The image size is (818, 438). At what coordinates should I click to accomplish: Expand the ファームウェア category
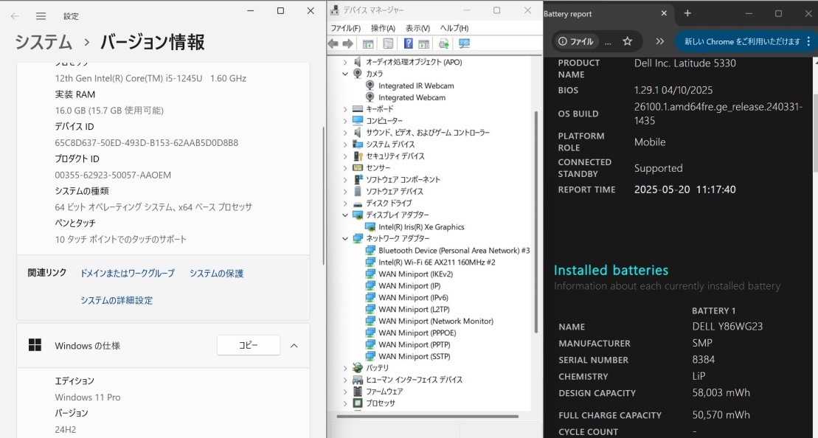pyautogui.click(x=345, y=391)
